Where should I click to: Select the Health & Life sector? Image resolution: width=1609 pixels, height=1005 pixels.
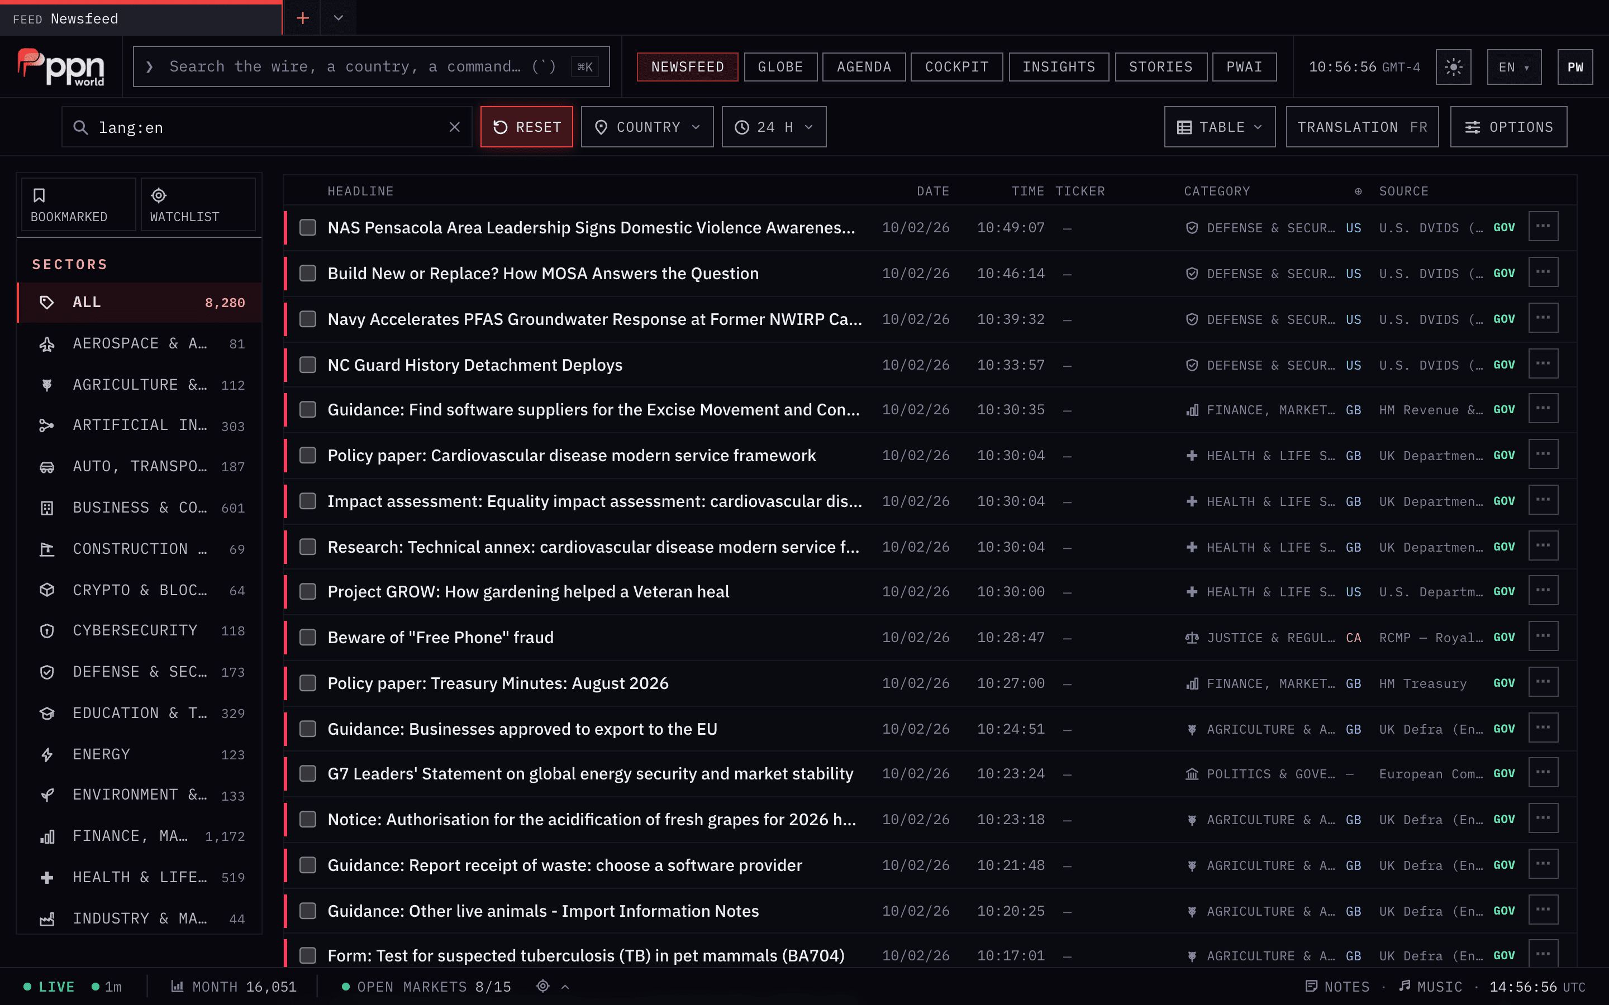[x=140, y=877]
